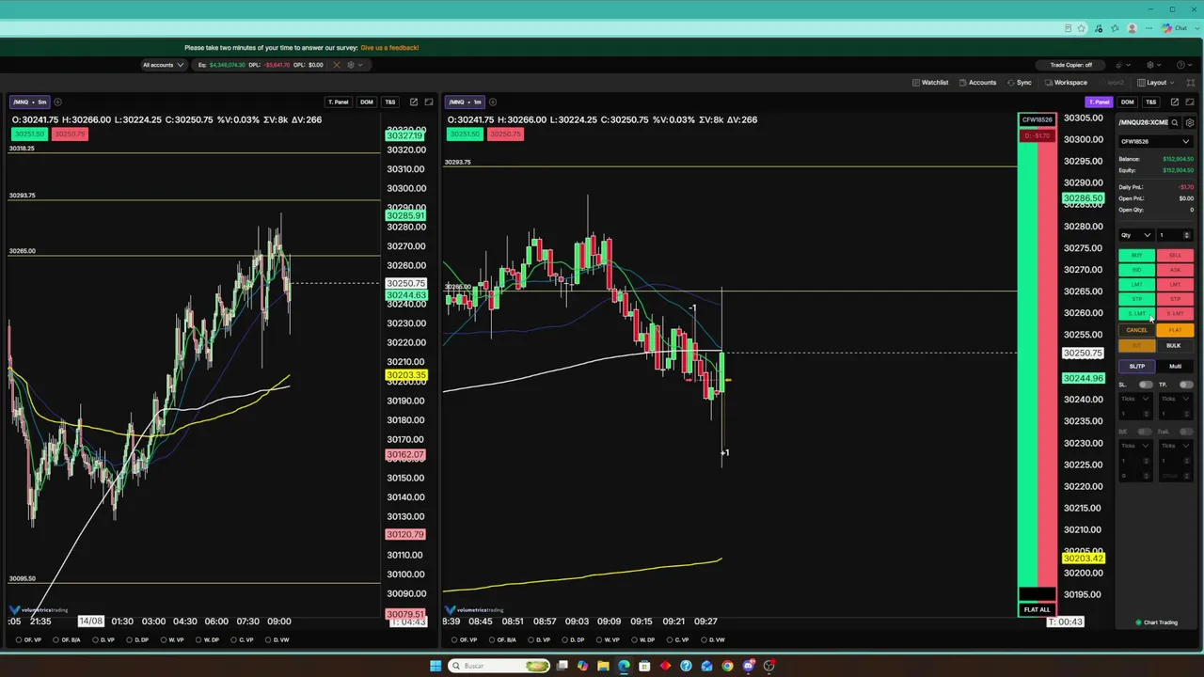Viewport: 1204px width, 677px height.
Task: Add a new chart tab beside /MNQ 1m
Action: [493, 102]
